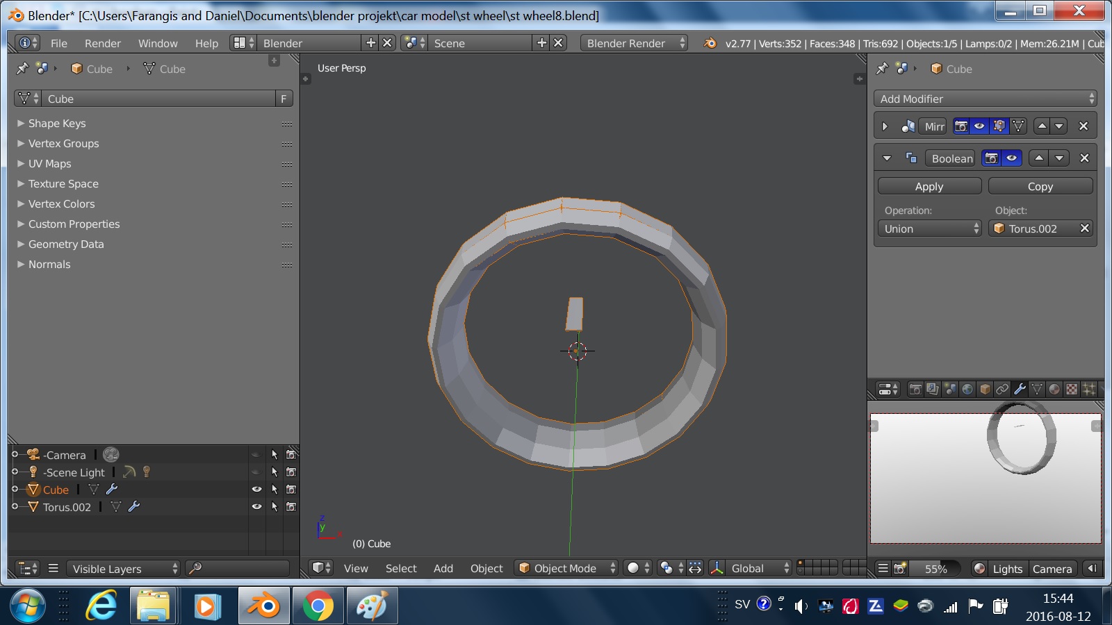Image resolution: width=1112 pixels, height=625 pixels.
Task: Click the Texture properties checkerboard icon
Action: pos(1072,390)
